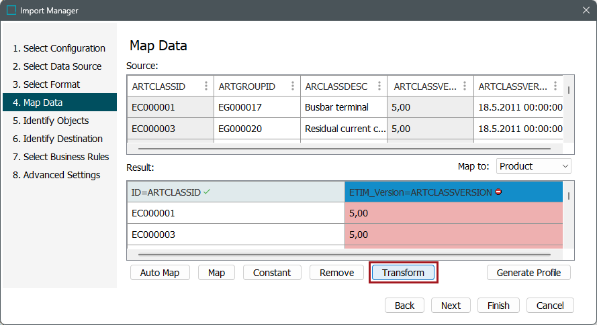The image size is (597, 325).
Task: Go to step 5 Identify Objects
Action: coord(56,121)
